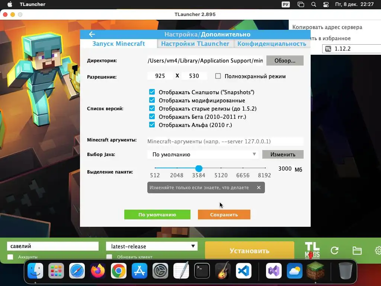Viewport: 381px width, 286px height.
Task: Click the Minecraft grass block dock icon
Action: [316, 271]
